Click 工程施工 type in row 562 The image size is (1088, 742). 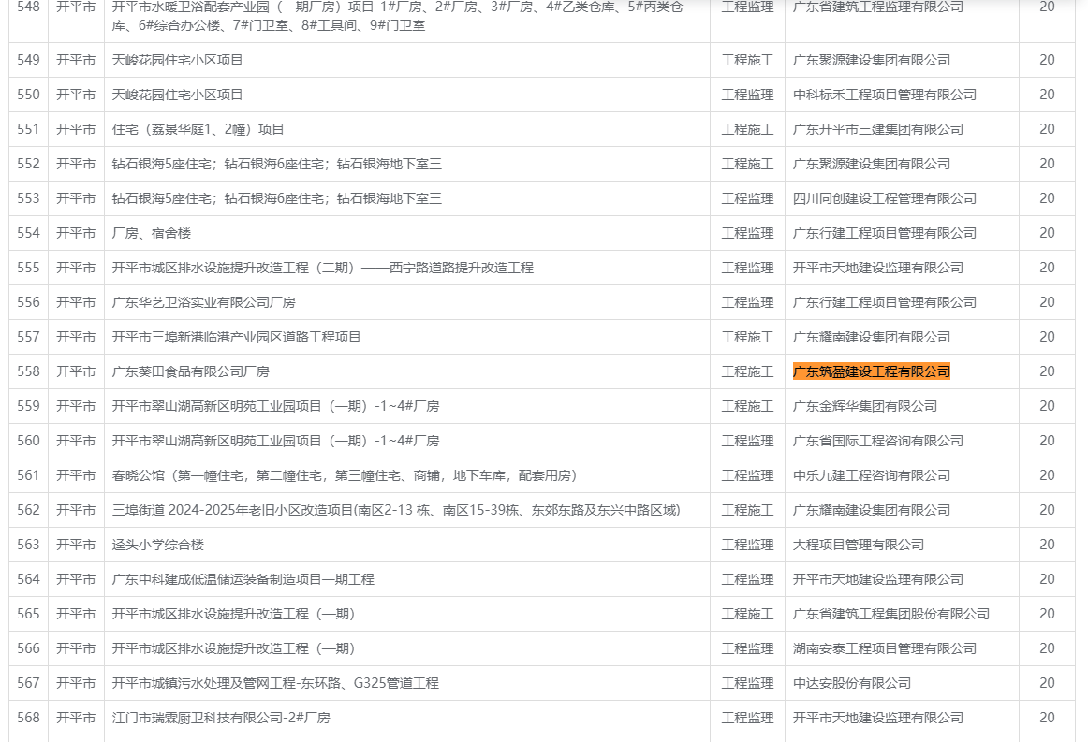pyautogui.click(x=747, y=510)
